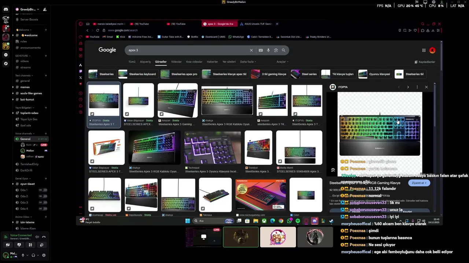Viewport: 469px width, 263px height.
Task: Collapse the Text channels category
Action: tap(24, 76)
